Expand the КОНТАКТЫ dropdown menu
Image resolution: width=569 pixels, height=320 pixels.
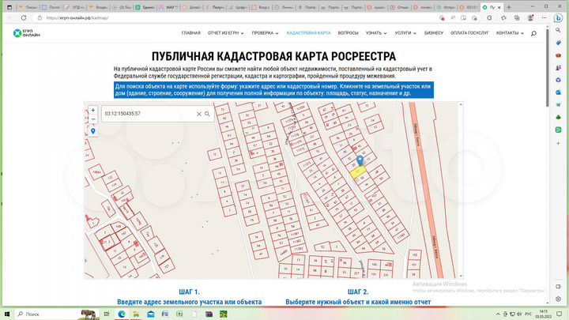[510, 33]
